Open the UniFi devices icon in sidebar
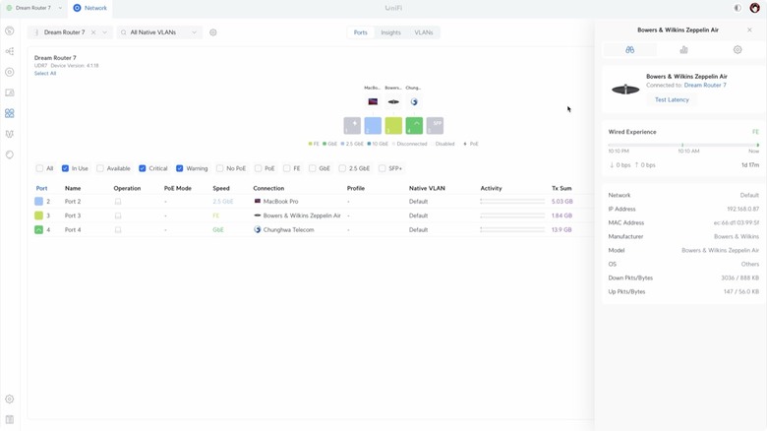This screenshot has width=767, height=431. pos(9,72)
